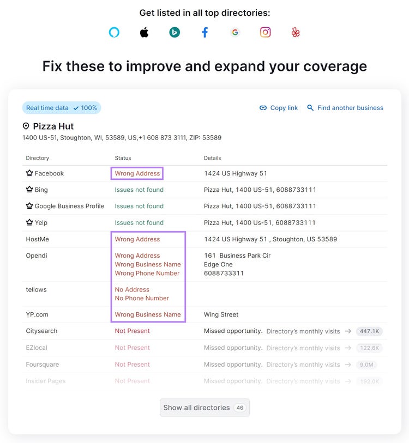Click the magnifier icon beside Find another business
The height and width of the screenshot is (443, 409).
click(310, 108)
